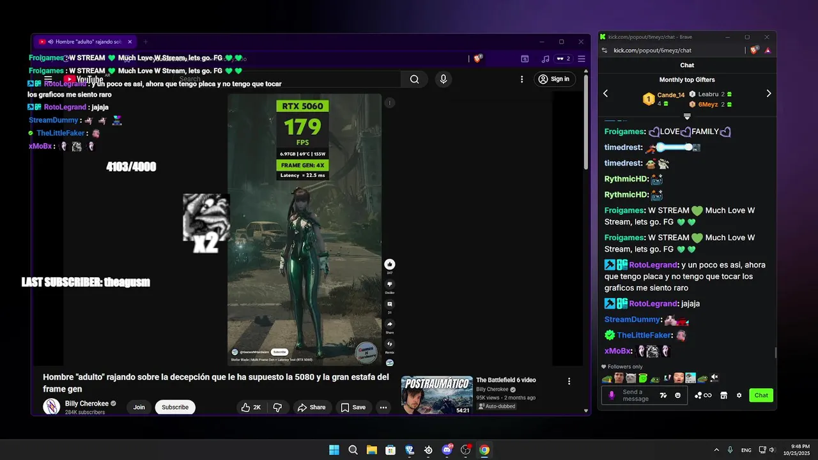The height and width of the screenshot is (460, 818).
Task: Click the Share button under the video
Action: (x=311, y=407)
